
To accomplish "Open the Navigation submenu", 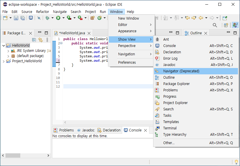I will [x=131, y=54].
